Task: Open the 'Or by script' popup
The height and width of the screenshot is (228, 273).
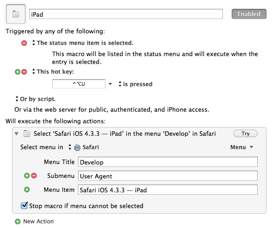Action: click(x=35, y=99)
